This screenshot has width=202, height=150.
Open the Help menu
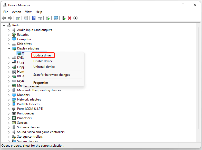click(x=39, y=12)
